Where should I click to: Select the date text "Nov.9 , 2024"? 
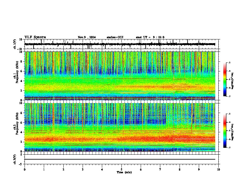(x=87, y=37)
